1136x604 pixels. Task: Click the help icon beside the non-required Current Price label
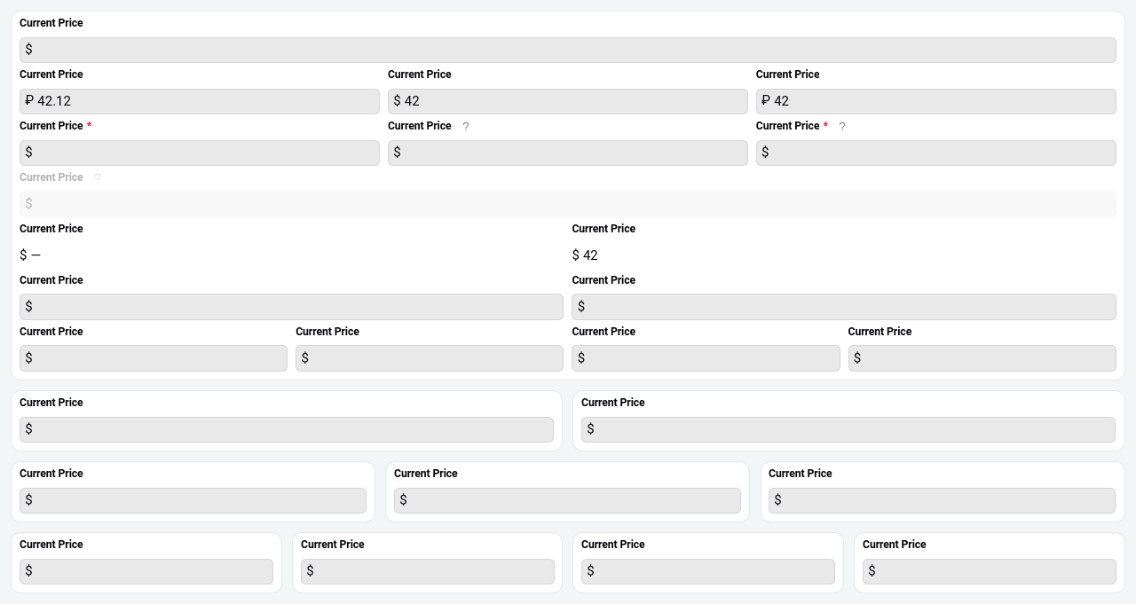click(x=466, y=127)
